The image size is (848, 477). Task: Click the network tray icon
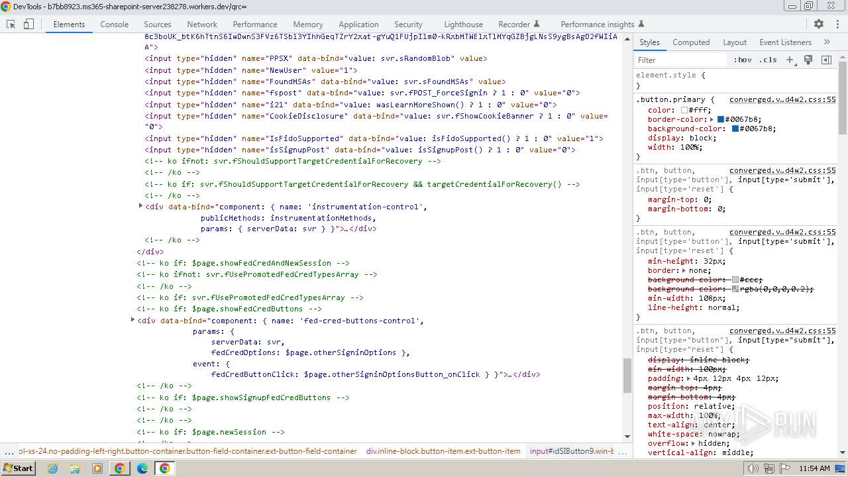(769, 468)
